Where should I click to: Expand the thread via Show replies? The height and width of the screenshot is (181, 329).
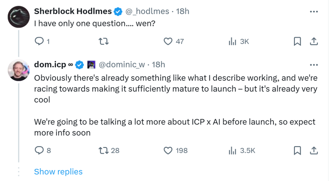click(x=58, y=172)
